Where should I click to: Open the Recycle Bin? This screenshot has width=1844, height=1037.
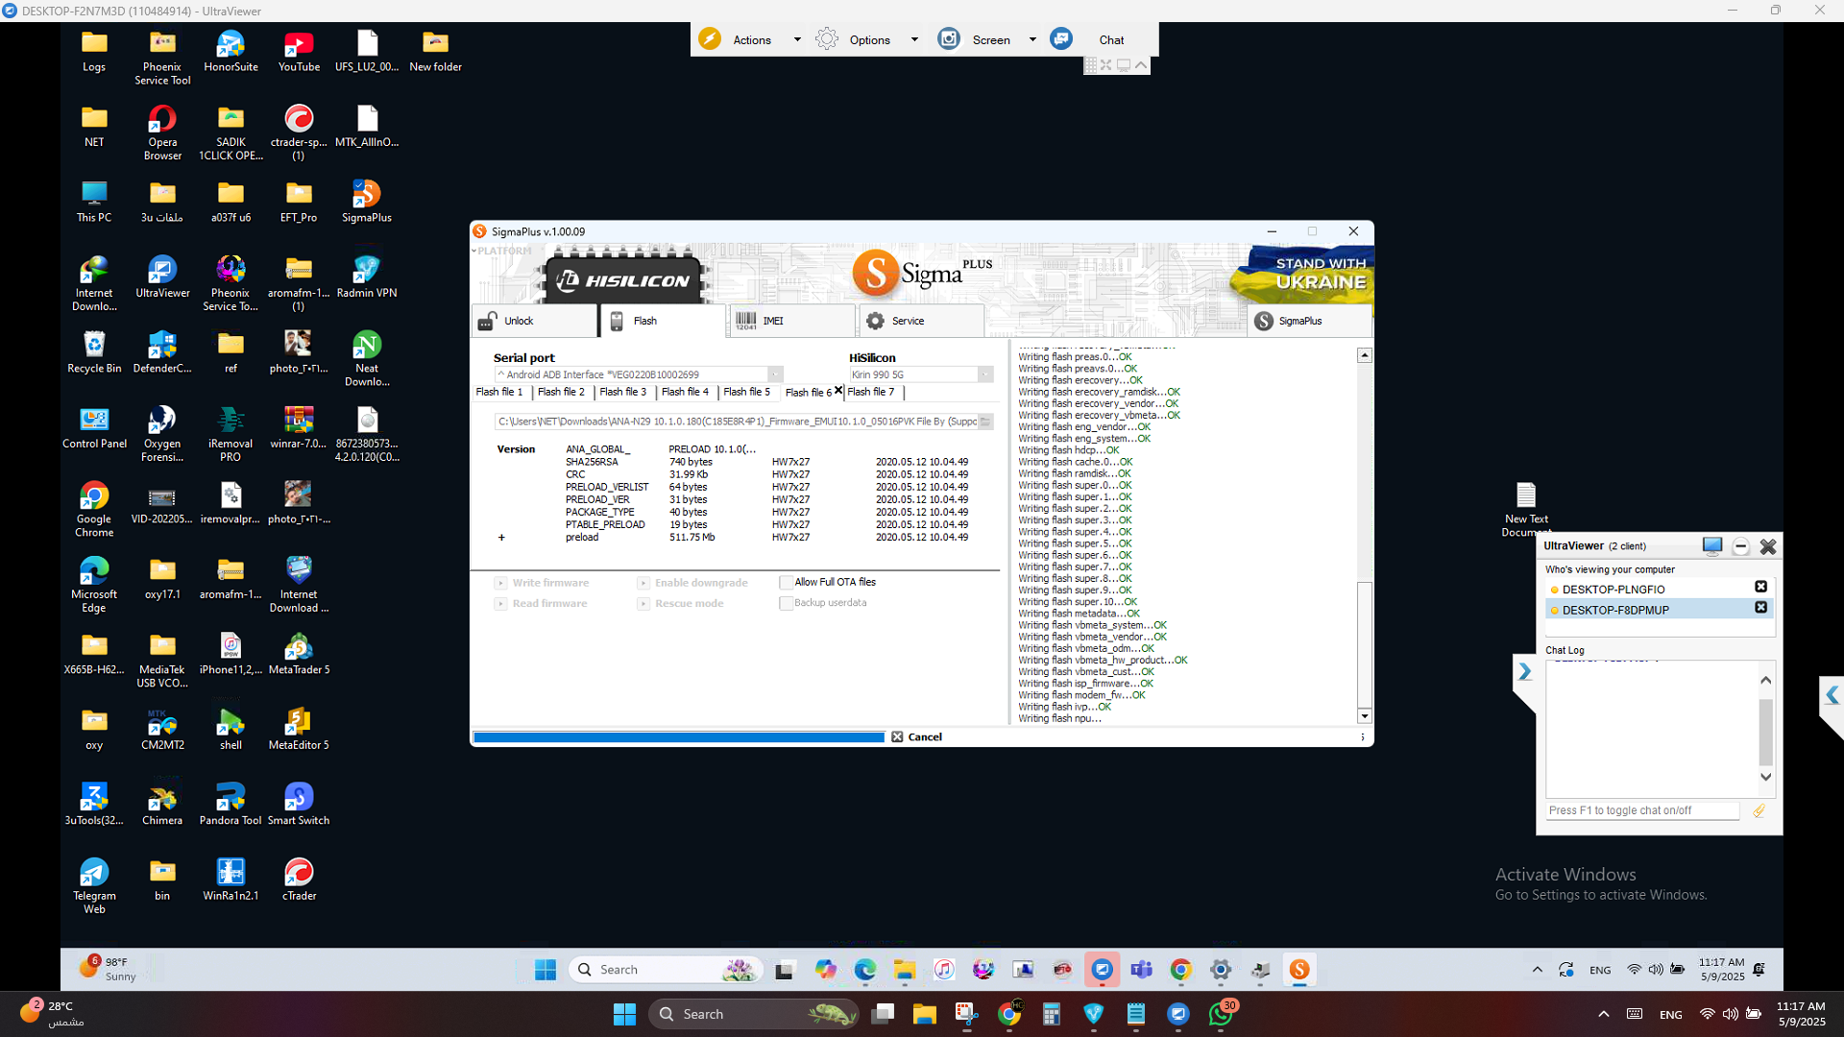point(94,351)
